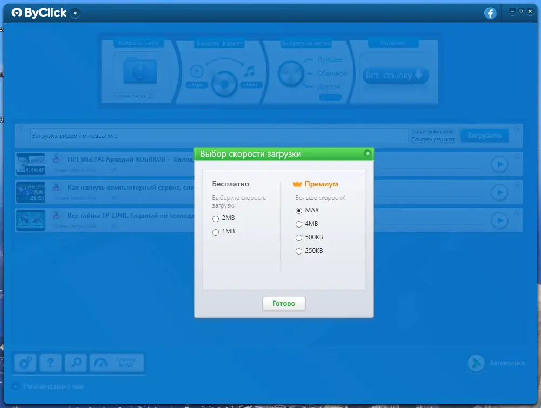Select the Mp3 audio format
Image resolution: width=541 pixels, height=408 pixels.
click(251, 85)
